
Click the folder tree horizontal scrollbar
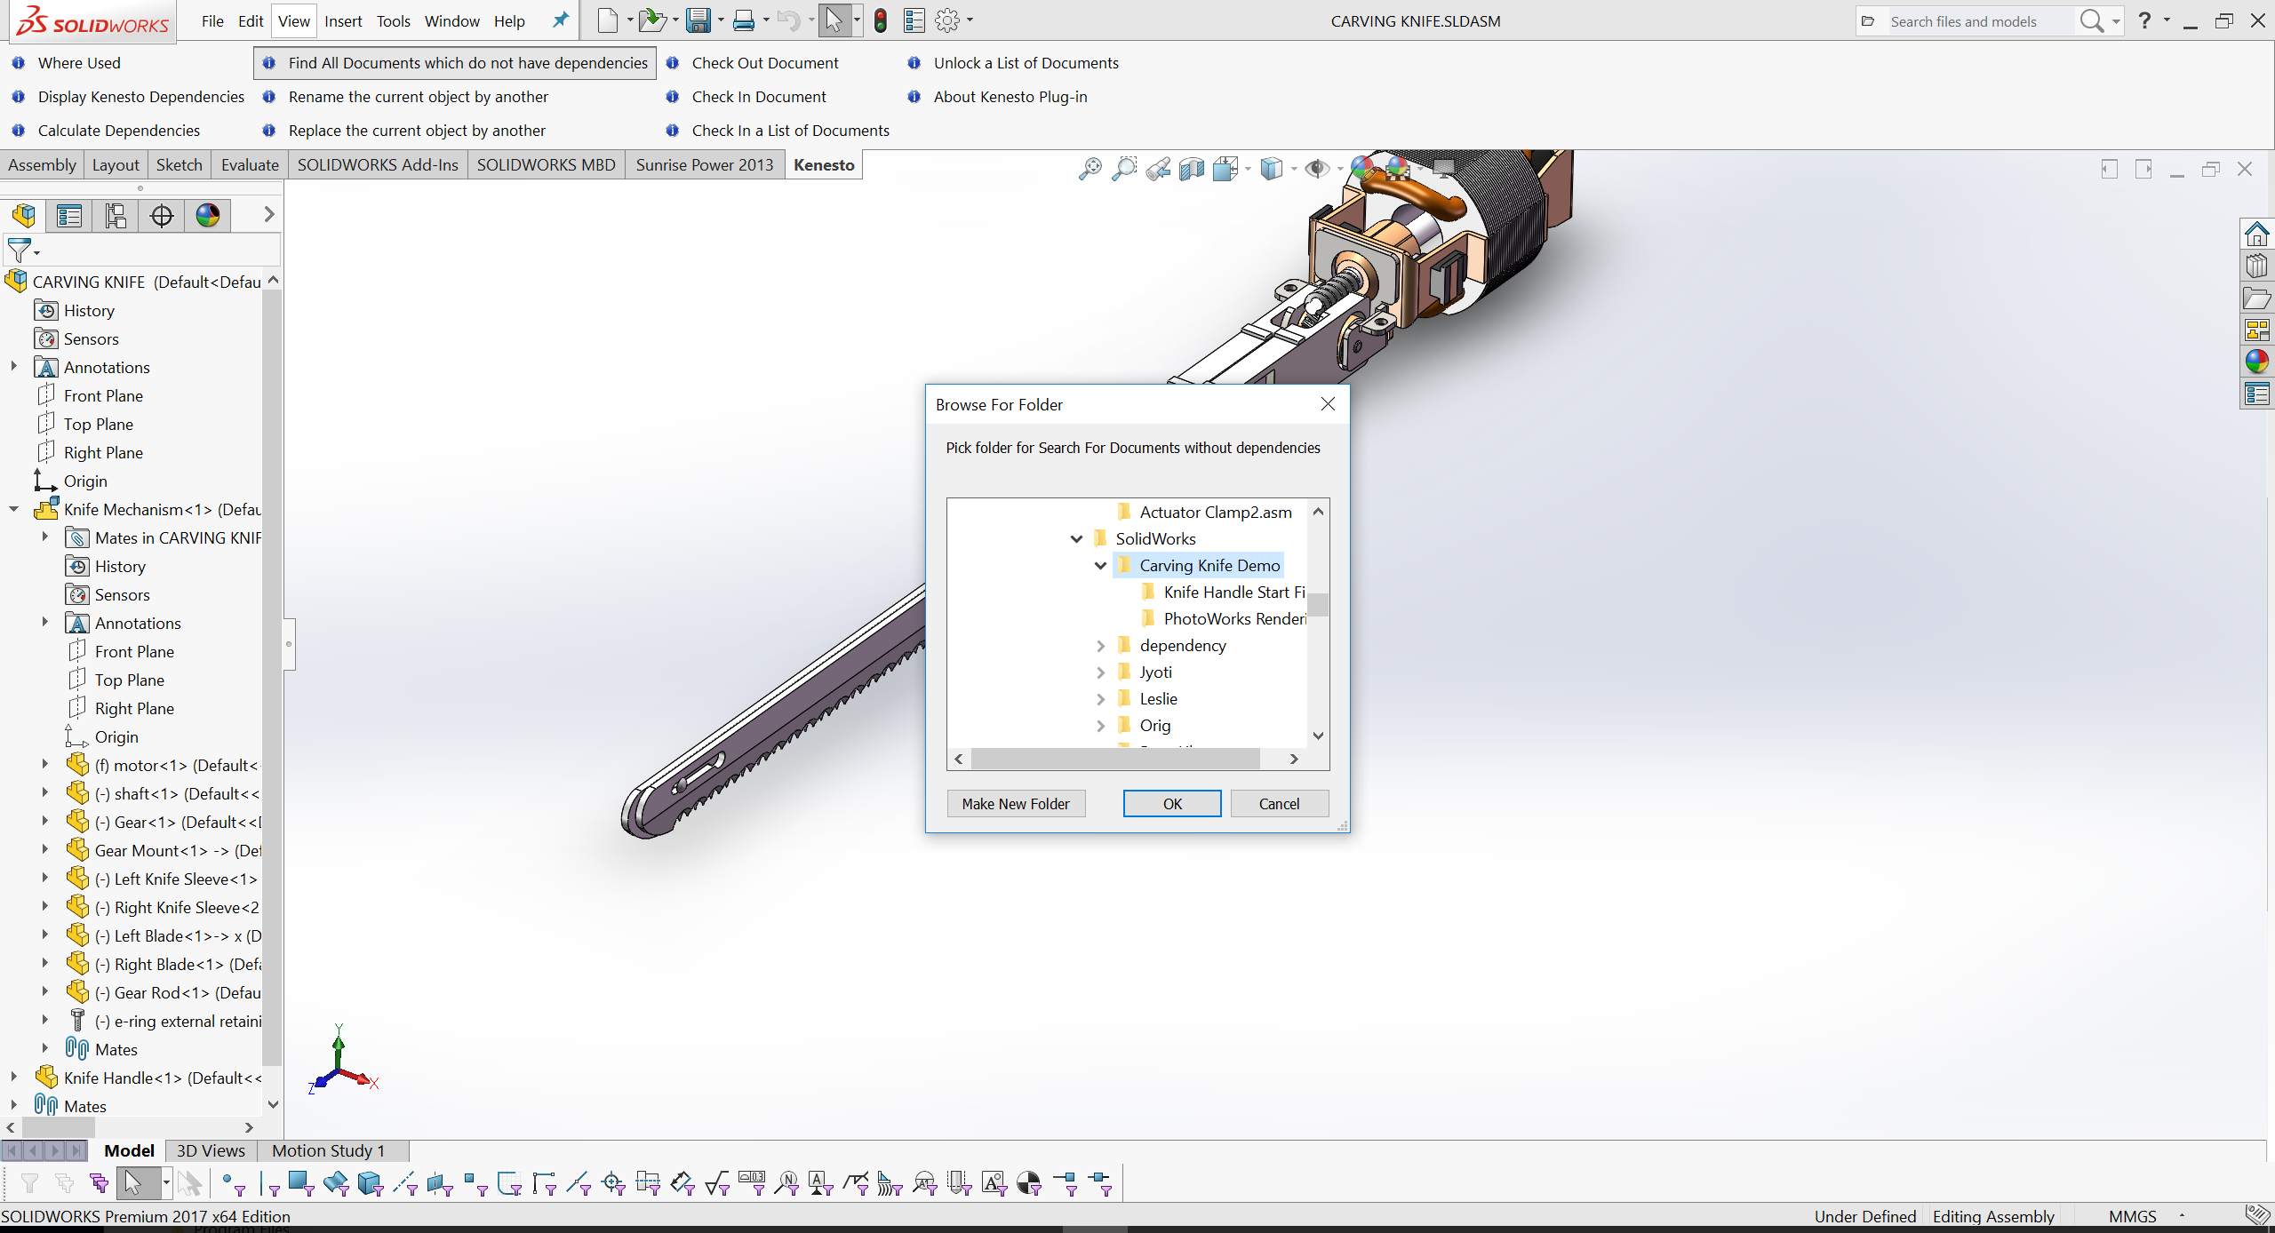pyautogui.click(x=1115, y=759)
